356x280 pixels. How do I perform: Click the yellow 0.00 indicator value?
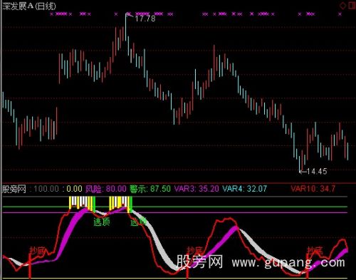tap(75, 189)
